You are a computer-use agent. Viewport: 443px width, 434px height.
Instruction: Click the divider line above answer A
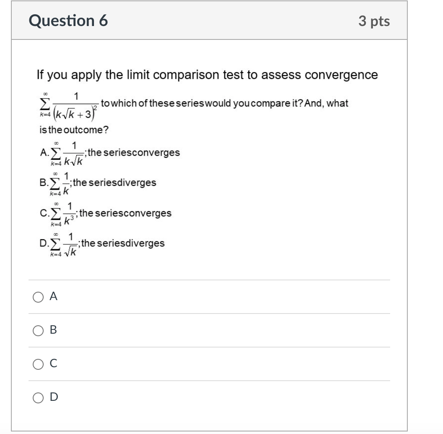[x=208, y=280]
